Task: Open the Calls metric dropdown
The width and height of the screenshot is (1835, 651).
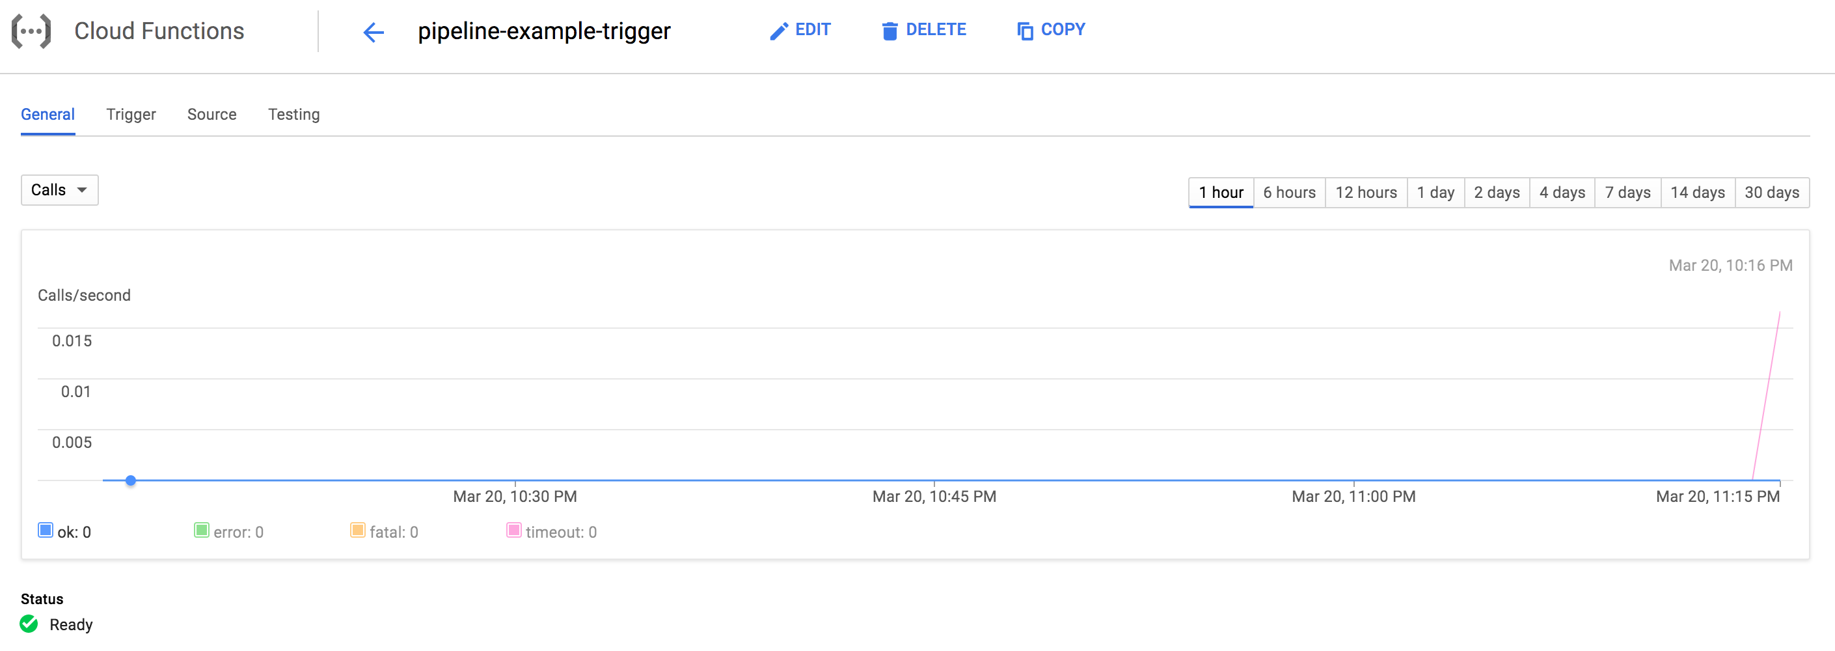Action: tap(60, 190)
